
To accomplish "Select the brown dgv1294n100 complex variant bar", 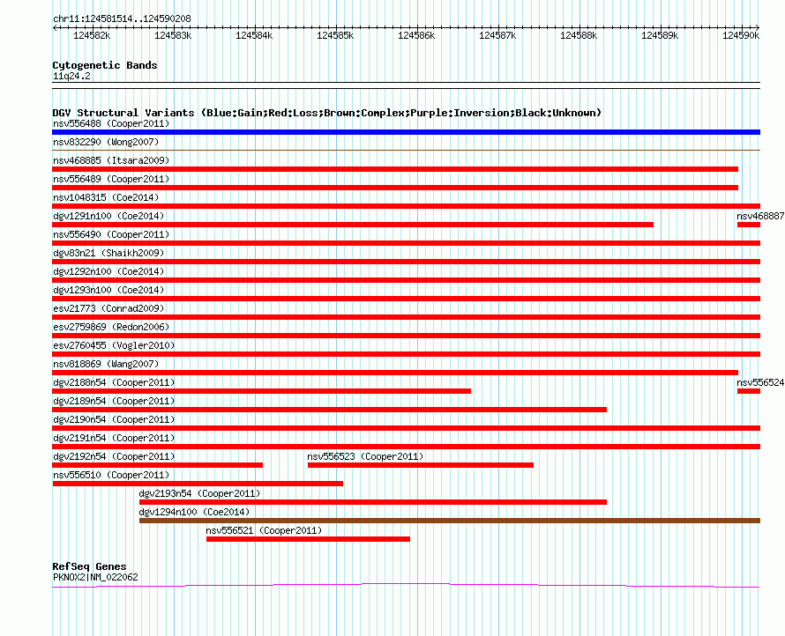I will [x=450, y=521].
